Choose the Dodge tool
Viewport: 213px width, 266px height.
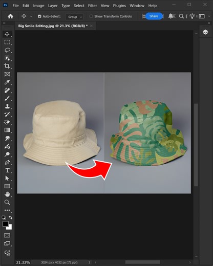pyautogui.click(x=7, y=154)
